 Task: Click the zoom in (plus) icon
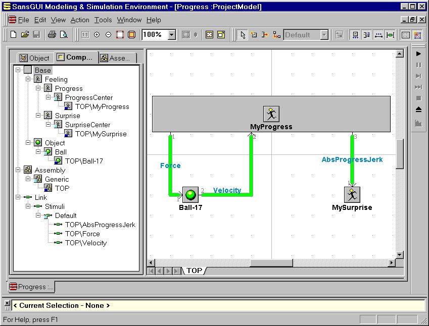point(97,35)
